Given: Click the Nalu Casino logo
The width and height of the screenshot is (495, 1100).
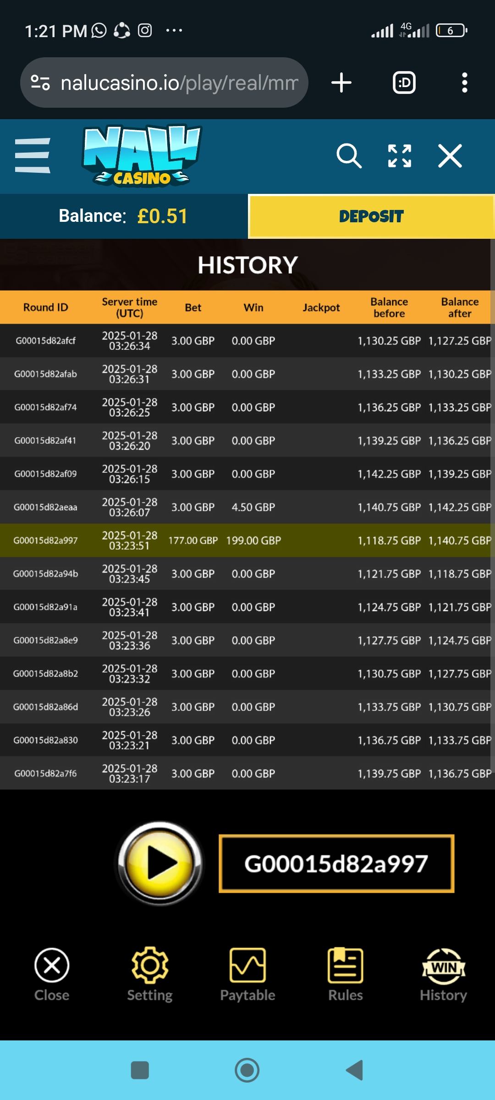Looking at the screenshot, I should (x=142, y=155).
